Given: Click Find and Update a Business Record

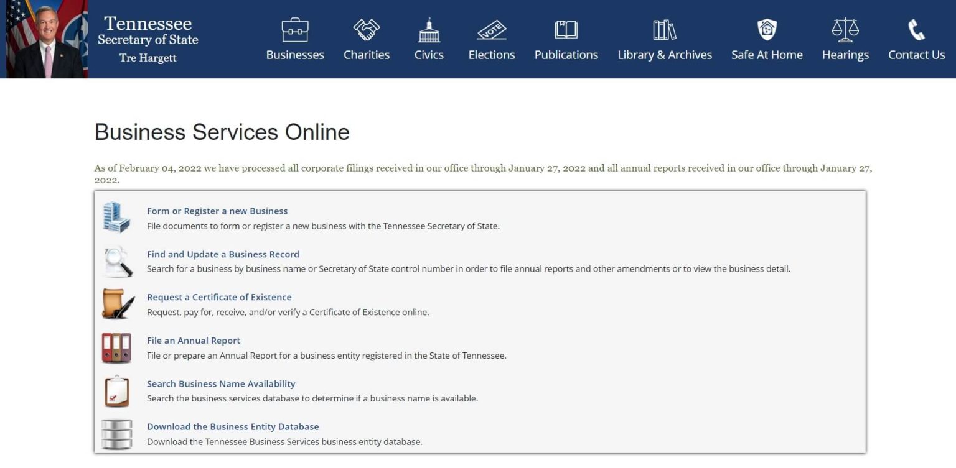Looking at the screenshot, I should [x=222, y=254].
